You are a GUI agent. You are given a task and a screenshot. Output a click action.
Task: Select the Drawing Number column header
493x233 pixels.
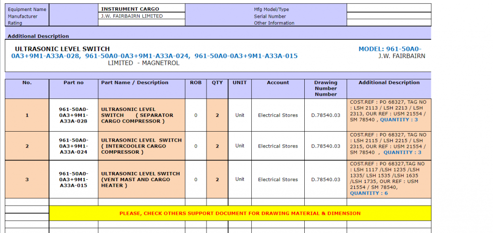pyautogui.click(x=325, y=88)
